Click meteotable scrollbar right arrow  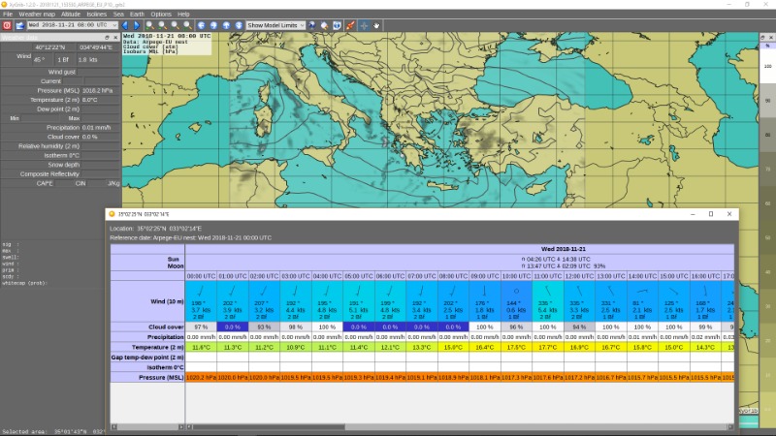point(730,426)
